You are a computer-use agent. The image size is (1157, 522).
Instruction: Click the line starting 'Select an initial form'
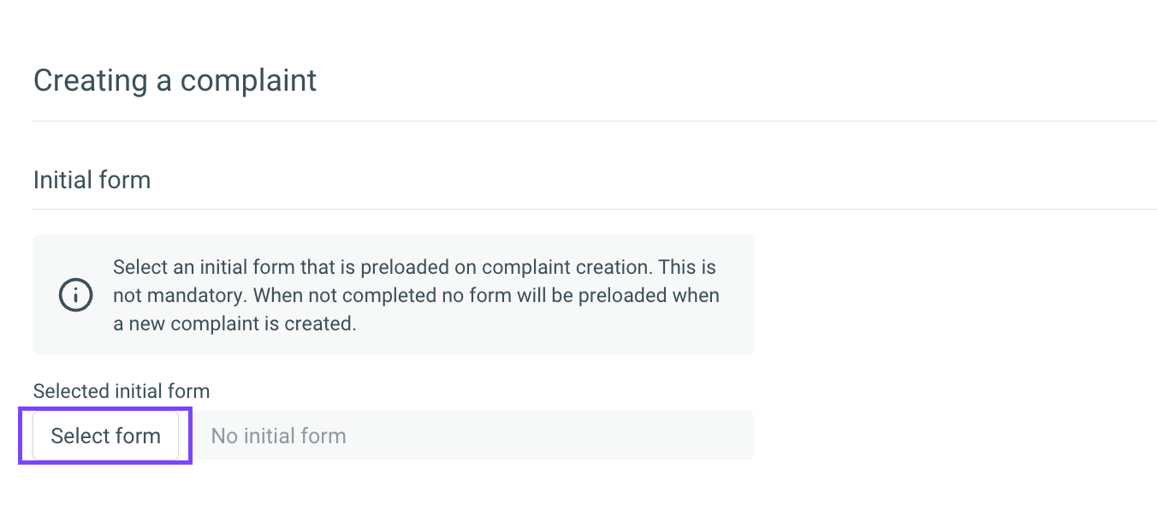(414, 267)
